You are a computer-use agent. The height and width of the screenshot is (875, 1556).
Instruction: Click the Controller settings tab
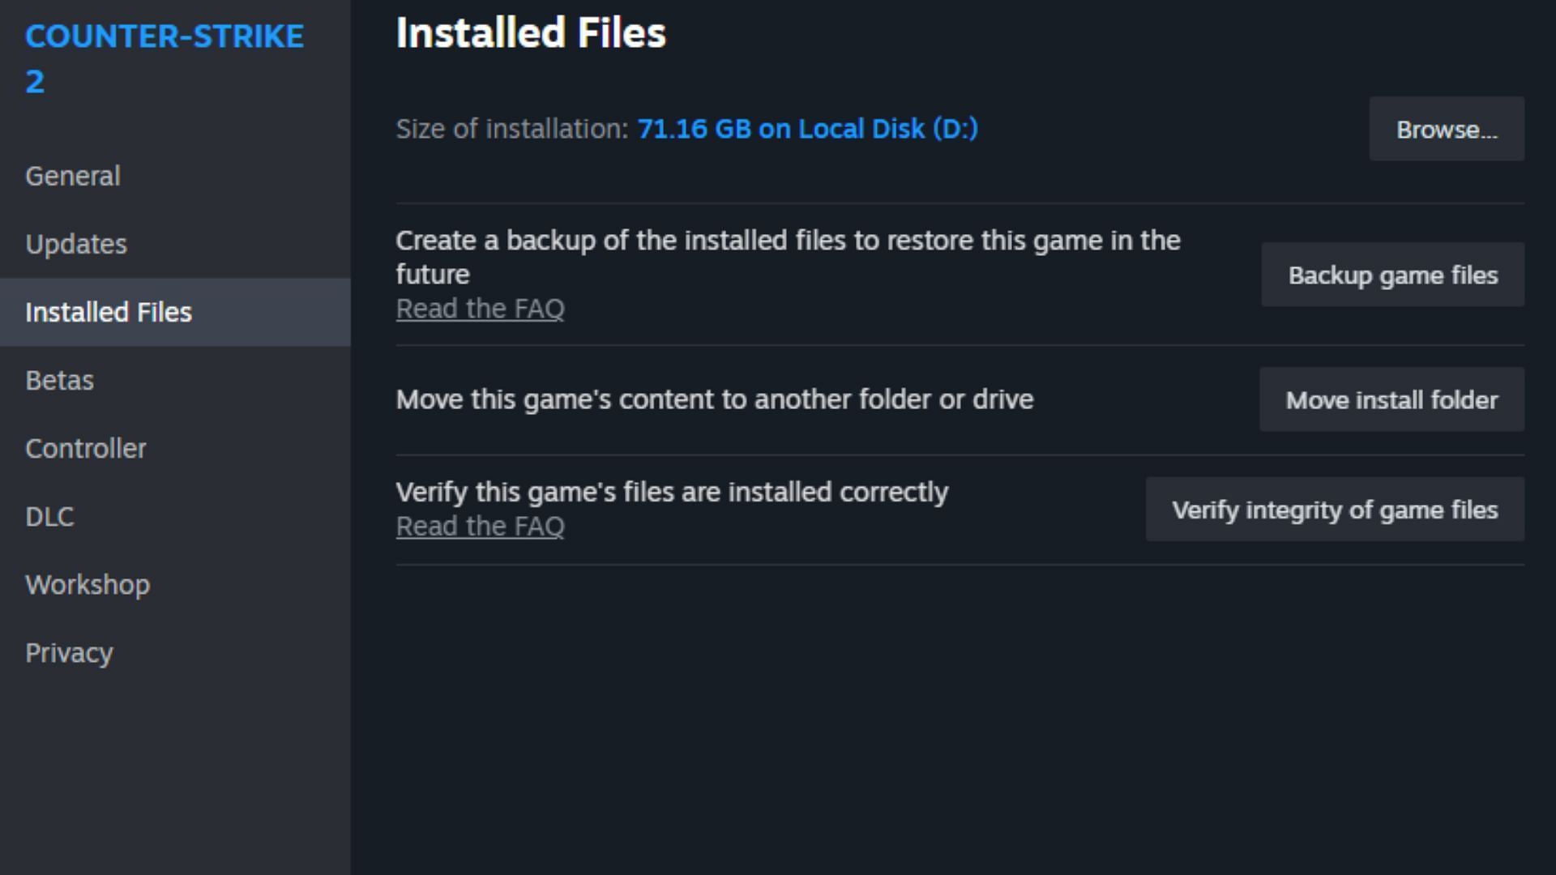(85, 448)
